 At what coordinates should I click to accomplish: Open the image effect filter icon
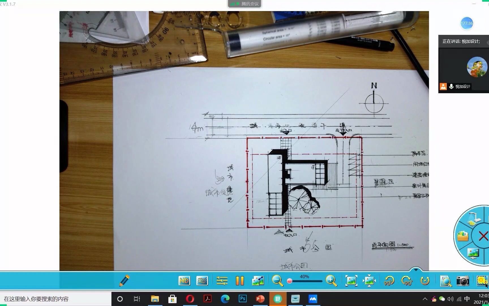click(202, 281)
